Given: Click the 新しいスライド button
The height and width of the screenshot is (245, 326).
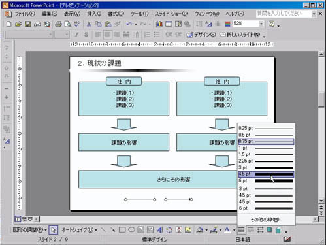Looking at the screenshot, I should [240, 35].
